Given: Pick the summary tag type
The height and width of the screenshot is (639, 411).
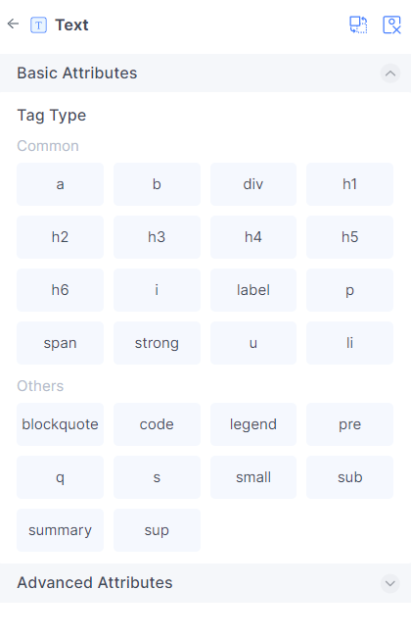Looking at the screenshot, I should [61, 530].
